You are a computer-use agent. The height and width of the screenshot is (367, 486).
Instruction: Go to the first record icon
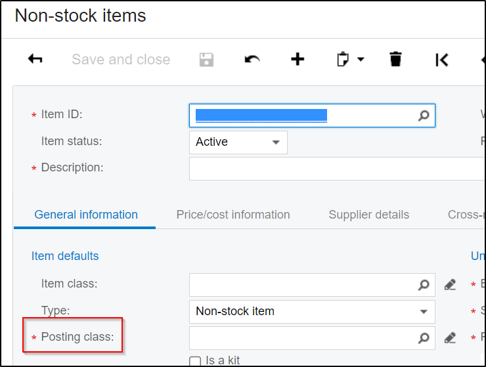[x=441, y=60]
